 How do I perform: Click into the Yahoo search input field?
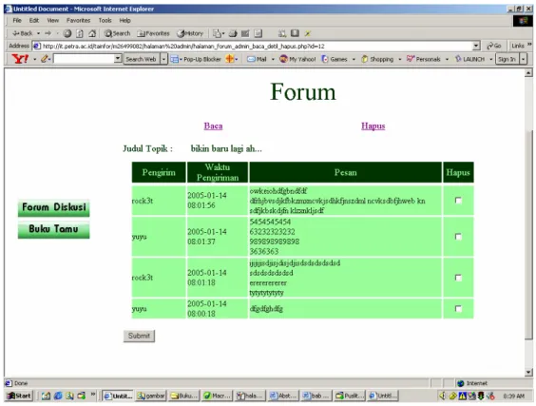pos(84,59)
